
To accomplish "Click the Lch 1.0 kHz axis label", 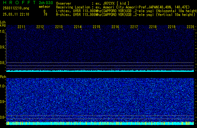I will [2, 32].
